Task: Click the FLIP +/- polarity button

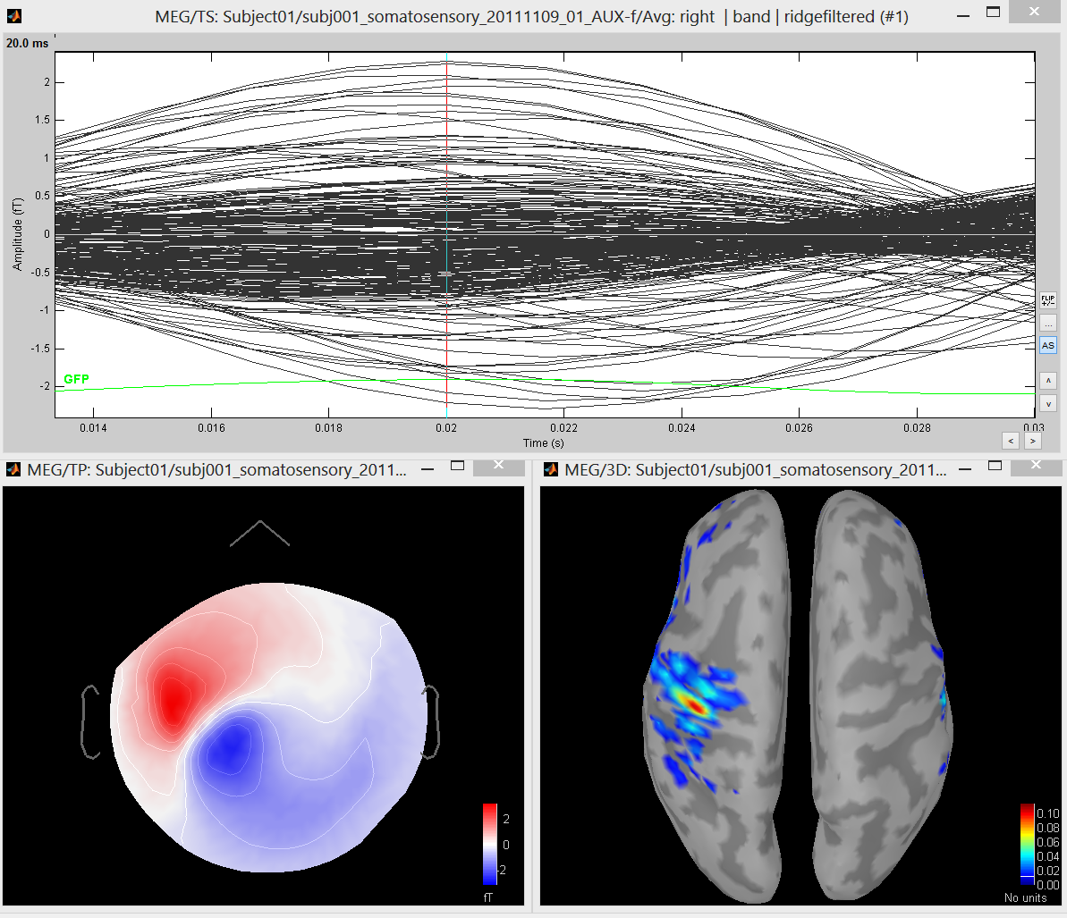Action: coord(1047,300)
